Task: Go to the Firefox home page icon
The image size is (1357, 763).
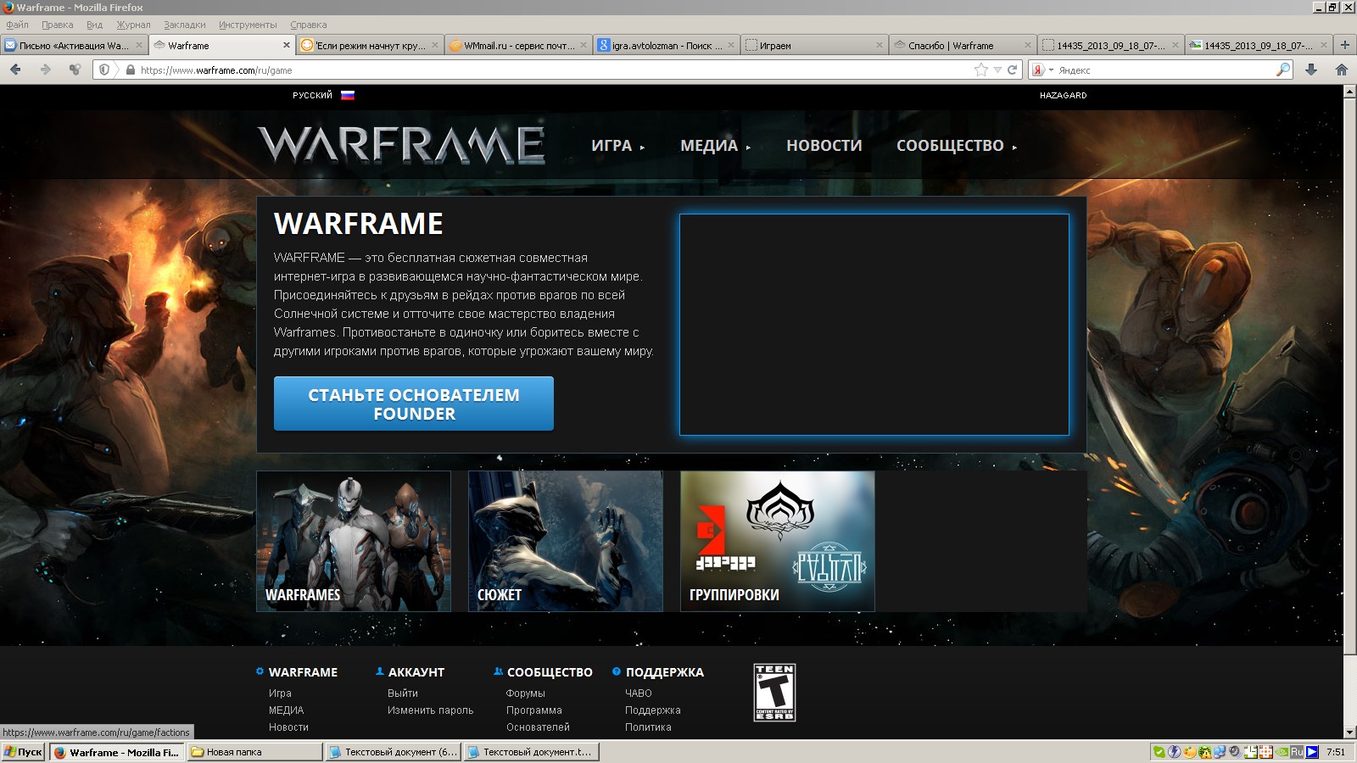Action: 1342,70
